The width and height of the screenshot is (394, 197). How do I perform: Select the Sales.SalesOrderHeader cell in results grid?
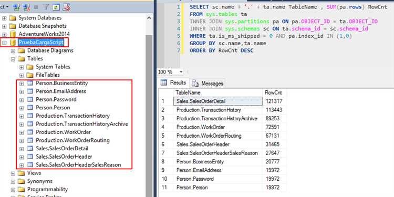pos(217,144)
